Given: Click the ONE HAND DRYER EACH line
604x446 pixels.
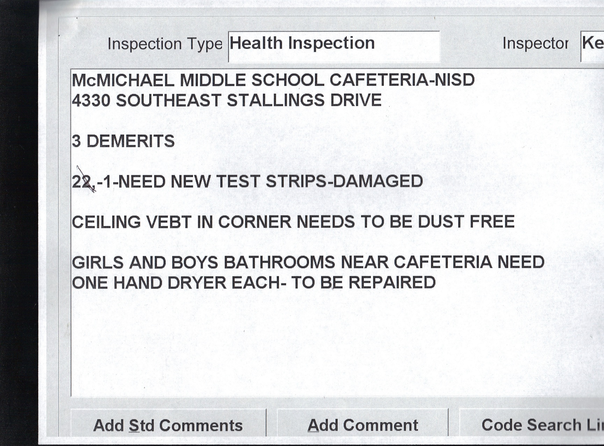Looking at the screenshot, I should click(253, 283).
